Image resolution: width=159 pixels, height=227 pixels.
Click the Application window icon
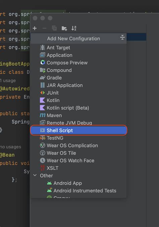pos(42,55)
